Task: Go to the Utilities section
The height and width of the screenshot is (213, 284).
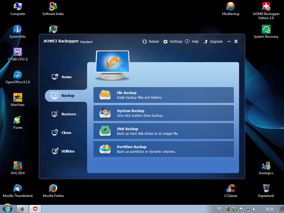Action: 63,151
